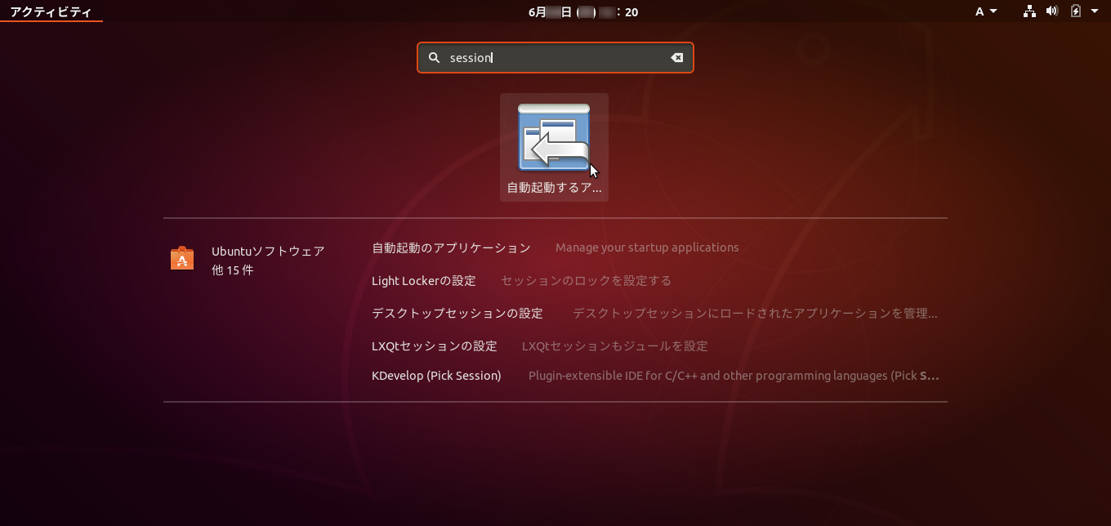Screen dimensions: 1111x526
Task: Open the calendar via the clock
Action: coord(582,11)
